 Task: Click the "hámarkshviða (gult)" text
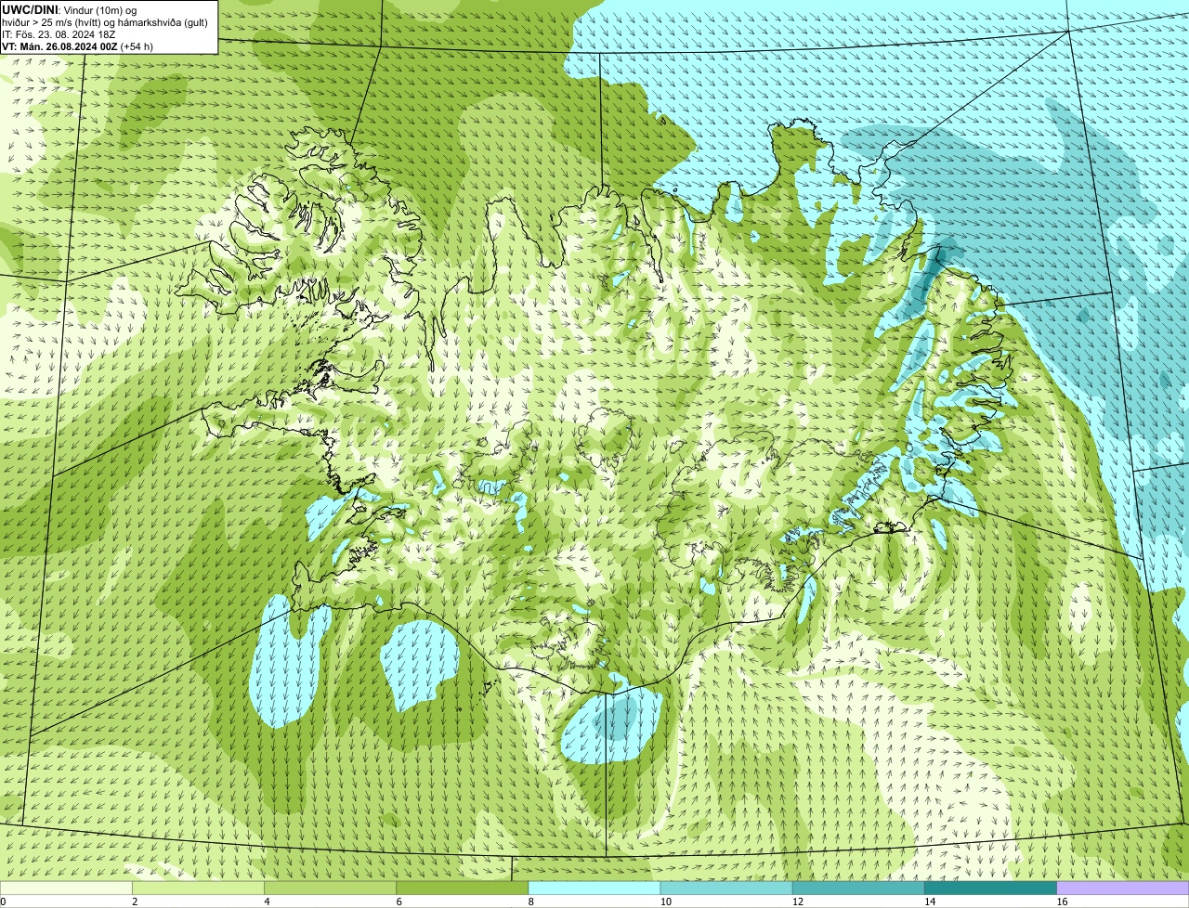163,23
